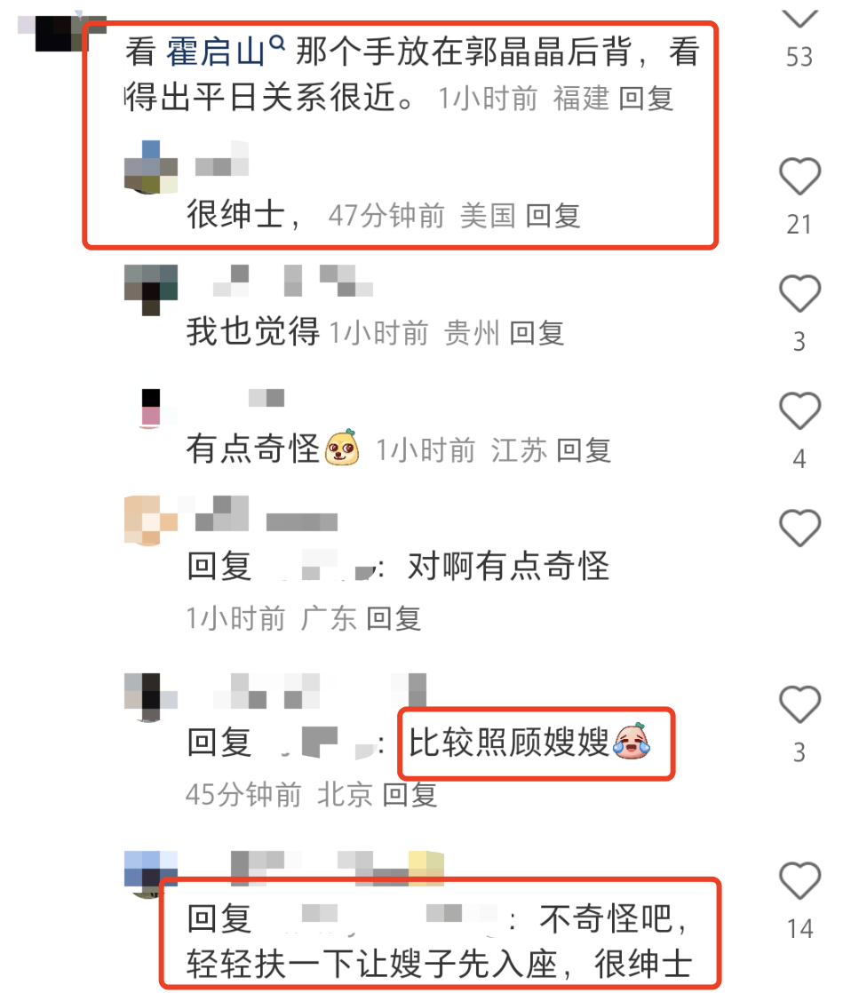Like the 不奇怪吧 reply with 14 likes
This screenshot has width=851, height=993.
pos(799,880)
